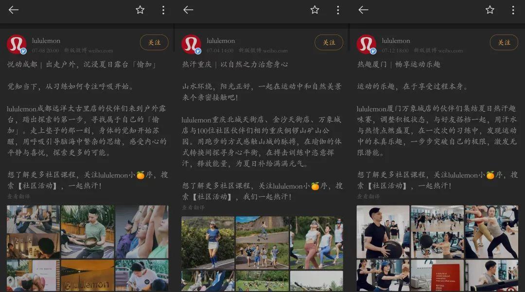Open three-dot menu above the 热趣厦门 post
The image size is (525, 292).
513,10
